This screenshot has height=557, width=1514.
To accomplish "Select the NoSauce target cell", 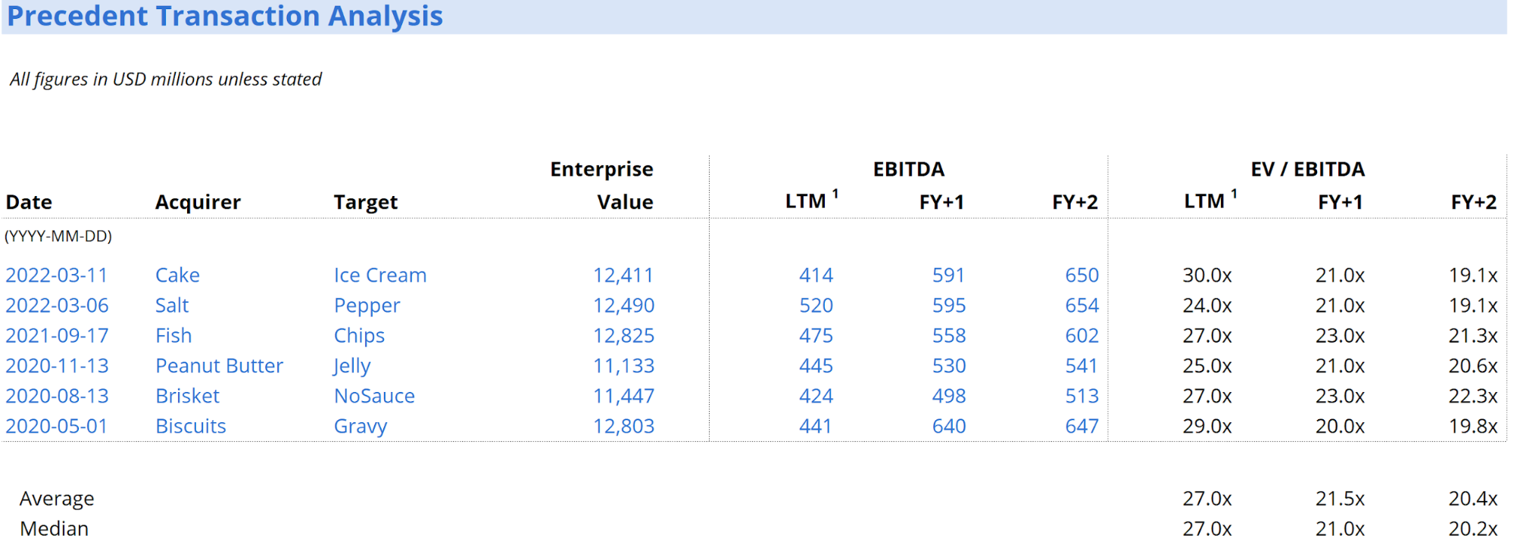I will [374, 397].
